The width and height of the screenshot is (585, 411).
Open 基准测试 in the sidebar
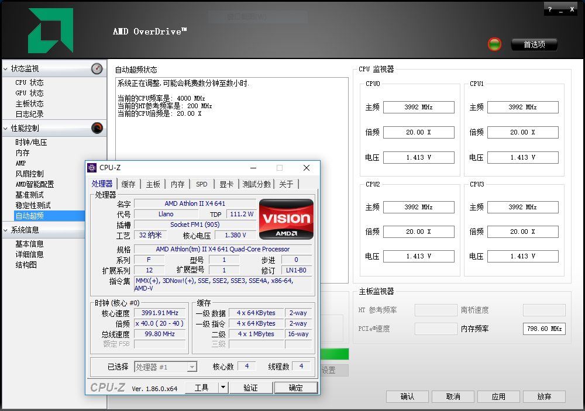point(29,195)
